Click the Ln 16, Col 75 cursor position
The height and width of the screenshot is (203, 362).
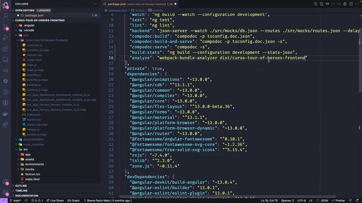(269, 201)
